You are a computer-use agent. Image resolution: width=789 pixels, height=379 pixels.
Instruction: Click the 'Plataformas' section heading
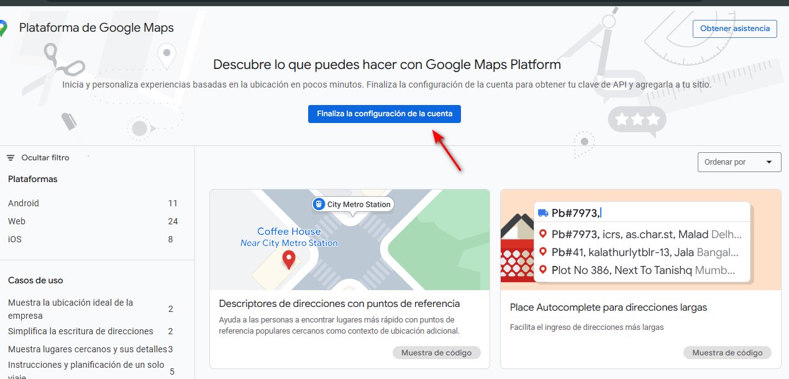[x=33, y=179]
